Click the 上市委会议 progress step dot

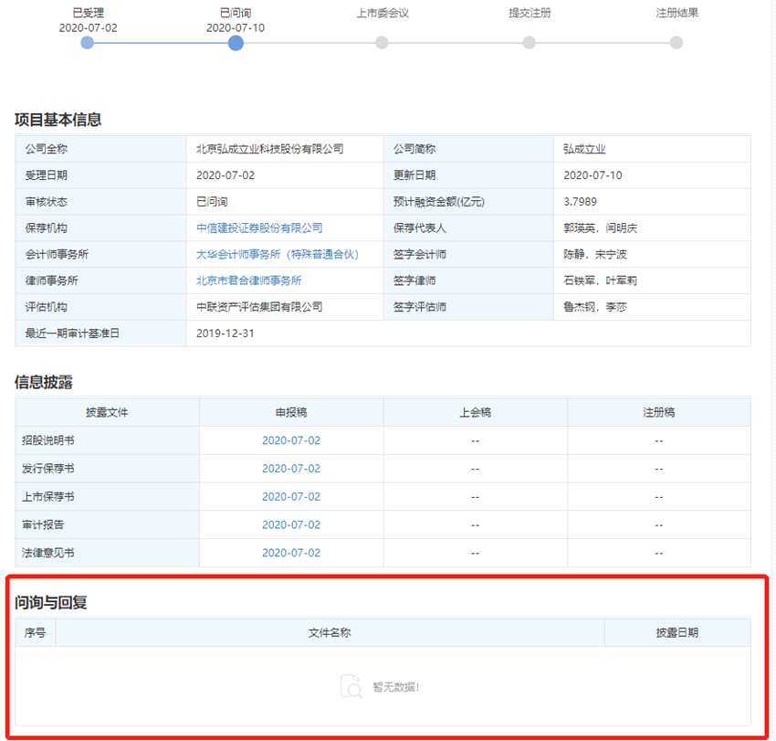click(x=382, y=43)
